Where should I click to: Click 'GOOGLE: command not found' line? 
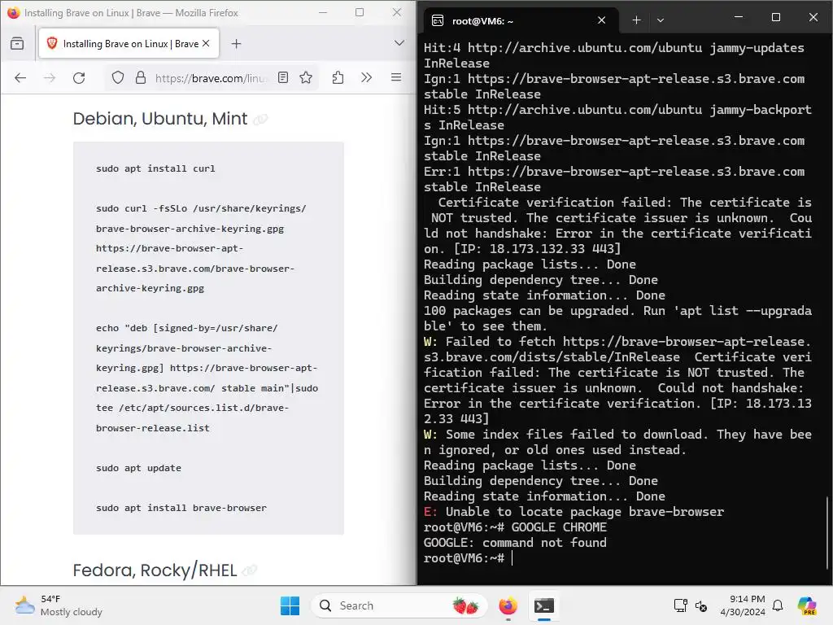click(x=515, y=543)
